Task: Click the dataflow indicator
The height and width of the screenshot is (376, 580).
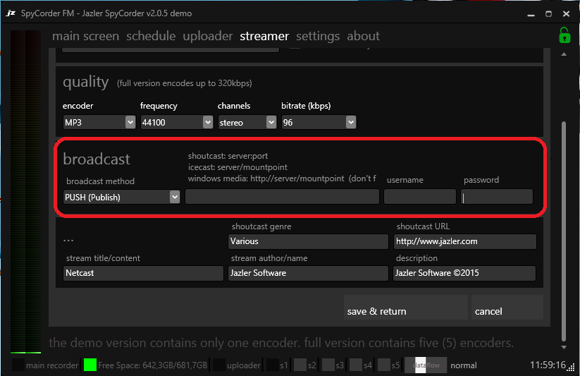Action: click(426, 365)
